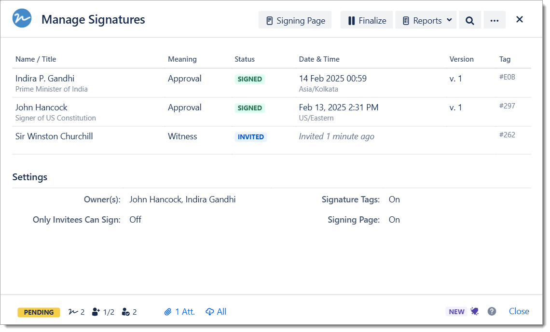Click signature tag #262
Viewport: 550px width, 332px height.
[507, 134]
